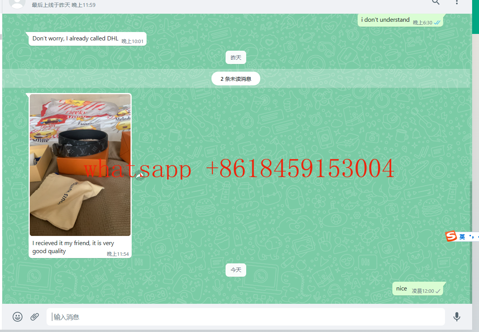Start voice recording with the microphone
The width and height of the screenshot is (479, 332).
click(x=456, y=317)
